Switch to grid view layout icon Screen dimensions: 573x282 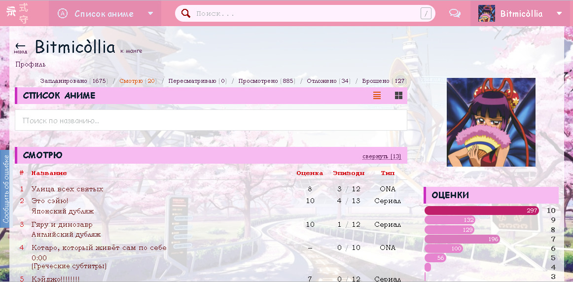point(398,96)
